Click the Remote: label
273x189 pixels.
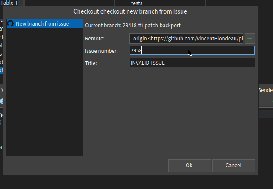click(x=95, y=38)
